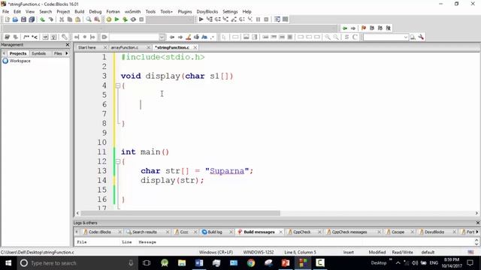Click the Windows Start button
Screen dimensions: 481x270
tap(8, 263)
